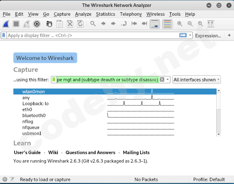Open the Go menu
The image size is (234, 184).
tap(46, 14)
